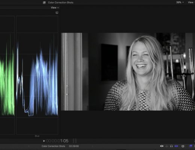Click the timeline project name Color Correction Shots
Image resolution: width=195 pixels, height=150 pixels.
[53, 146]
